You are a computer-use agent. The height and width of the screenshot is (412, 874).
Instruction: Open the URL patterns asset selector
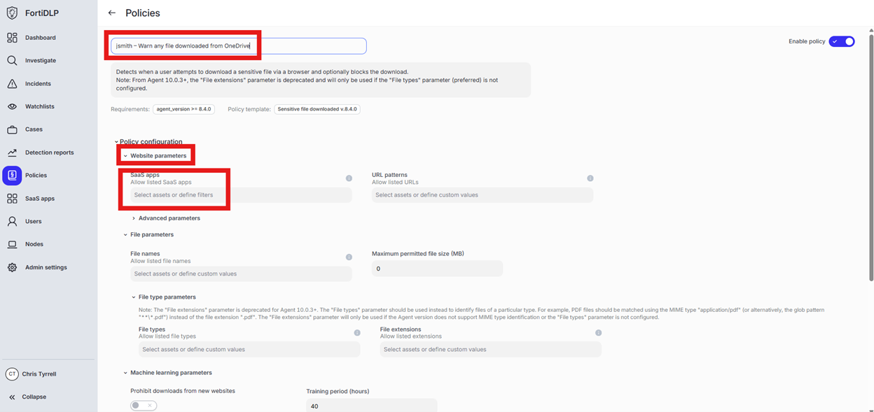tap(483, 195)
